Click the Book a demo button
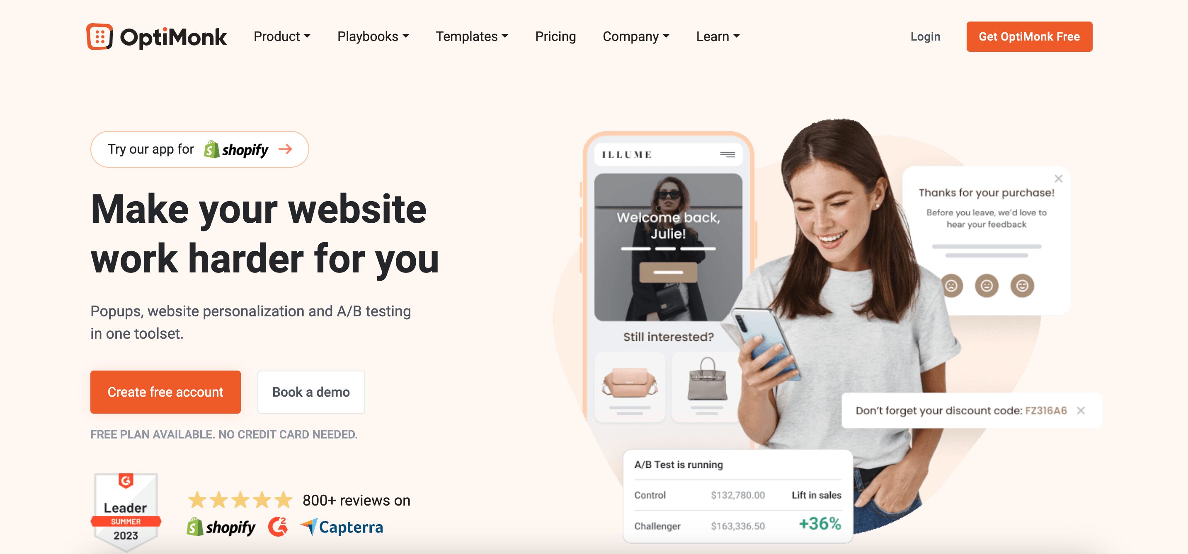 coord(310,392)
